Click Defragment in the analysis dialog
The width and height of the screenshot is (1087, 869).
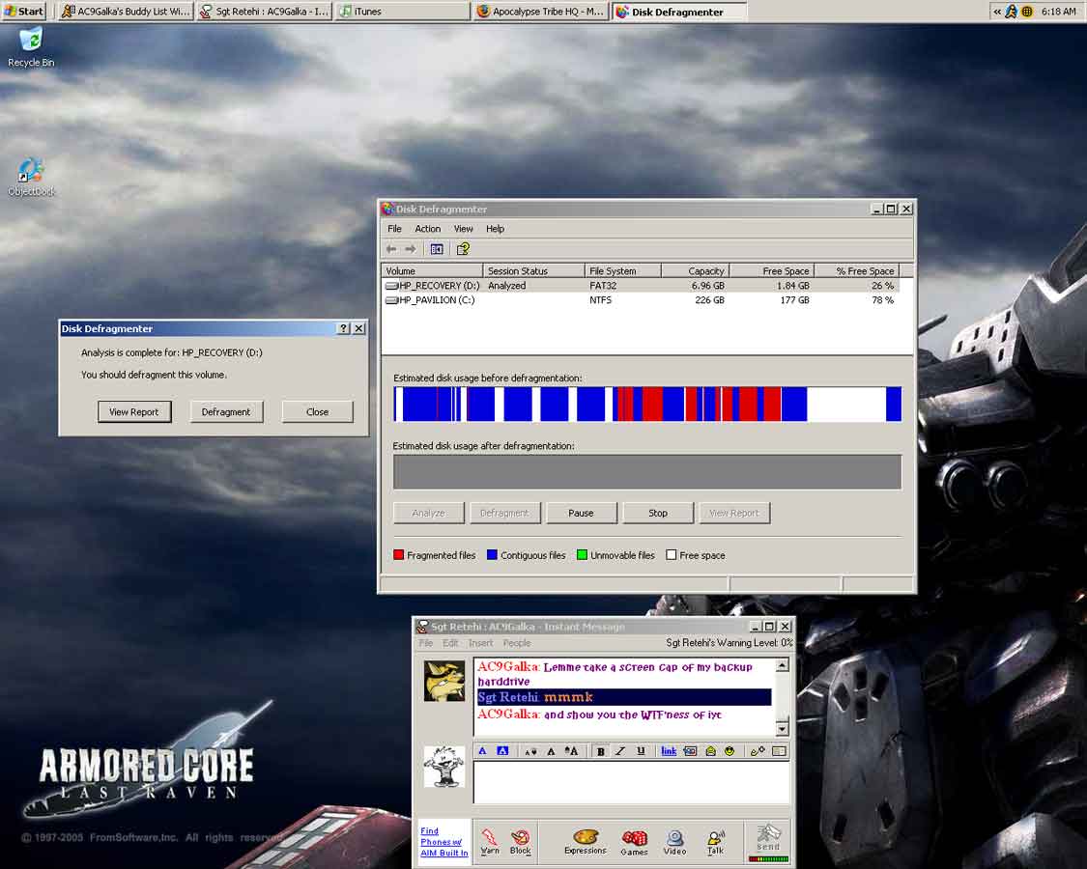(x=226, y=411)
